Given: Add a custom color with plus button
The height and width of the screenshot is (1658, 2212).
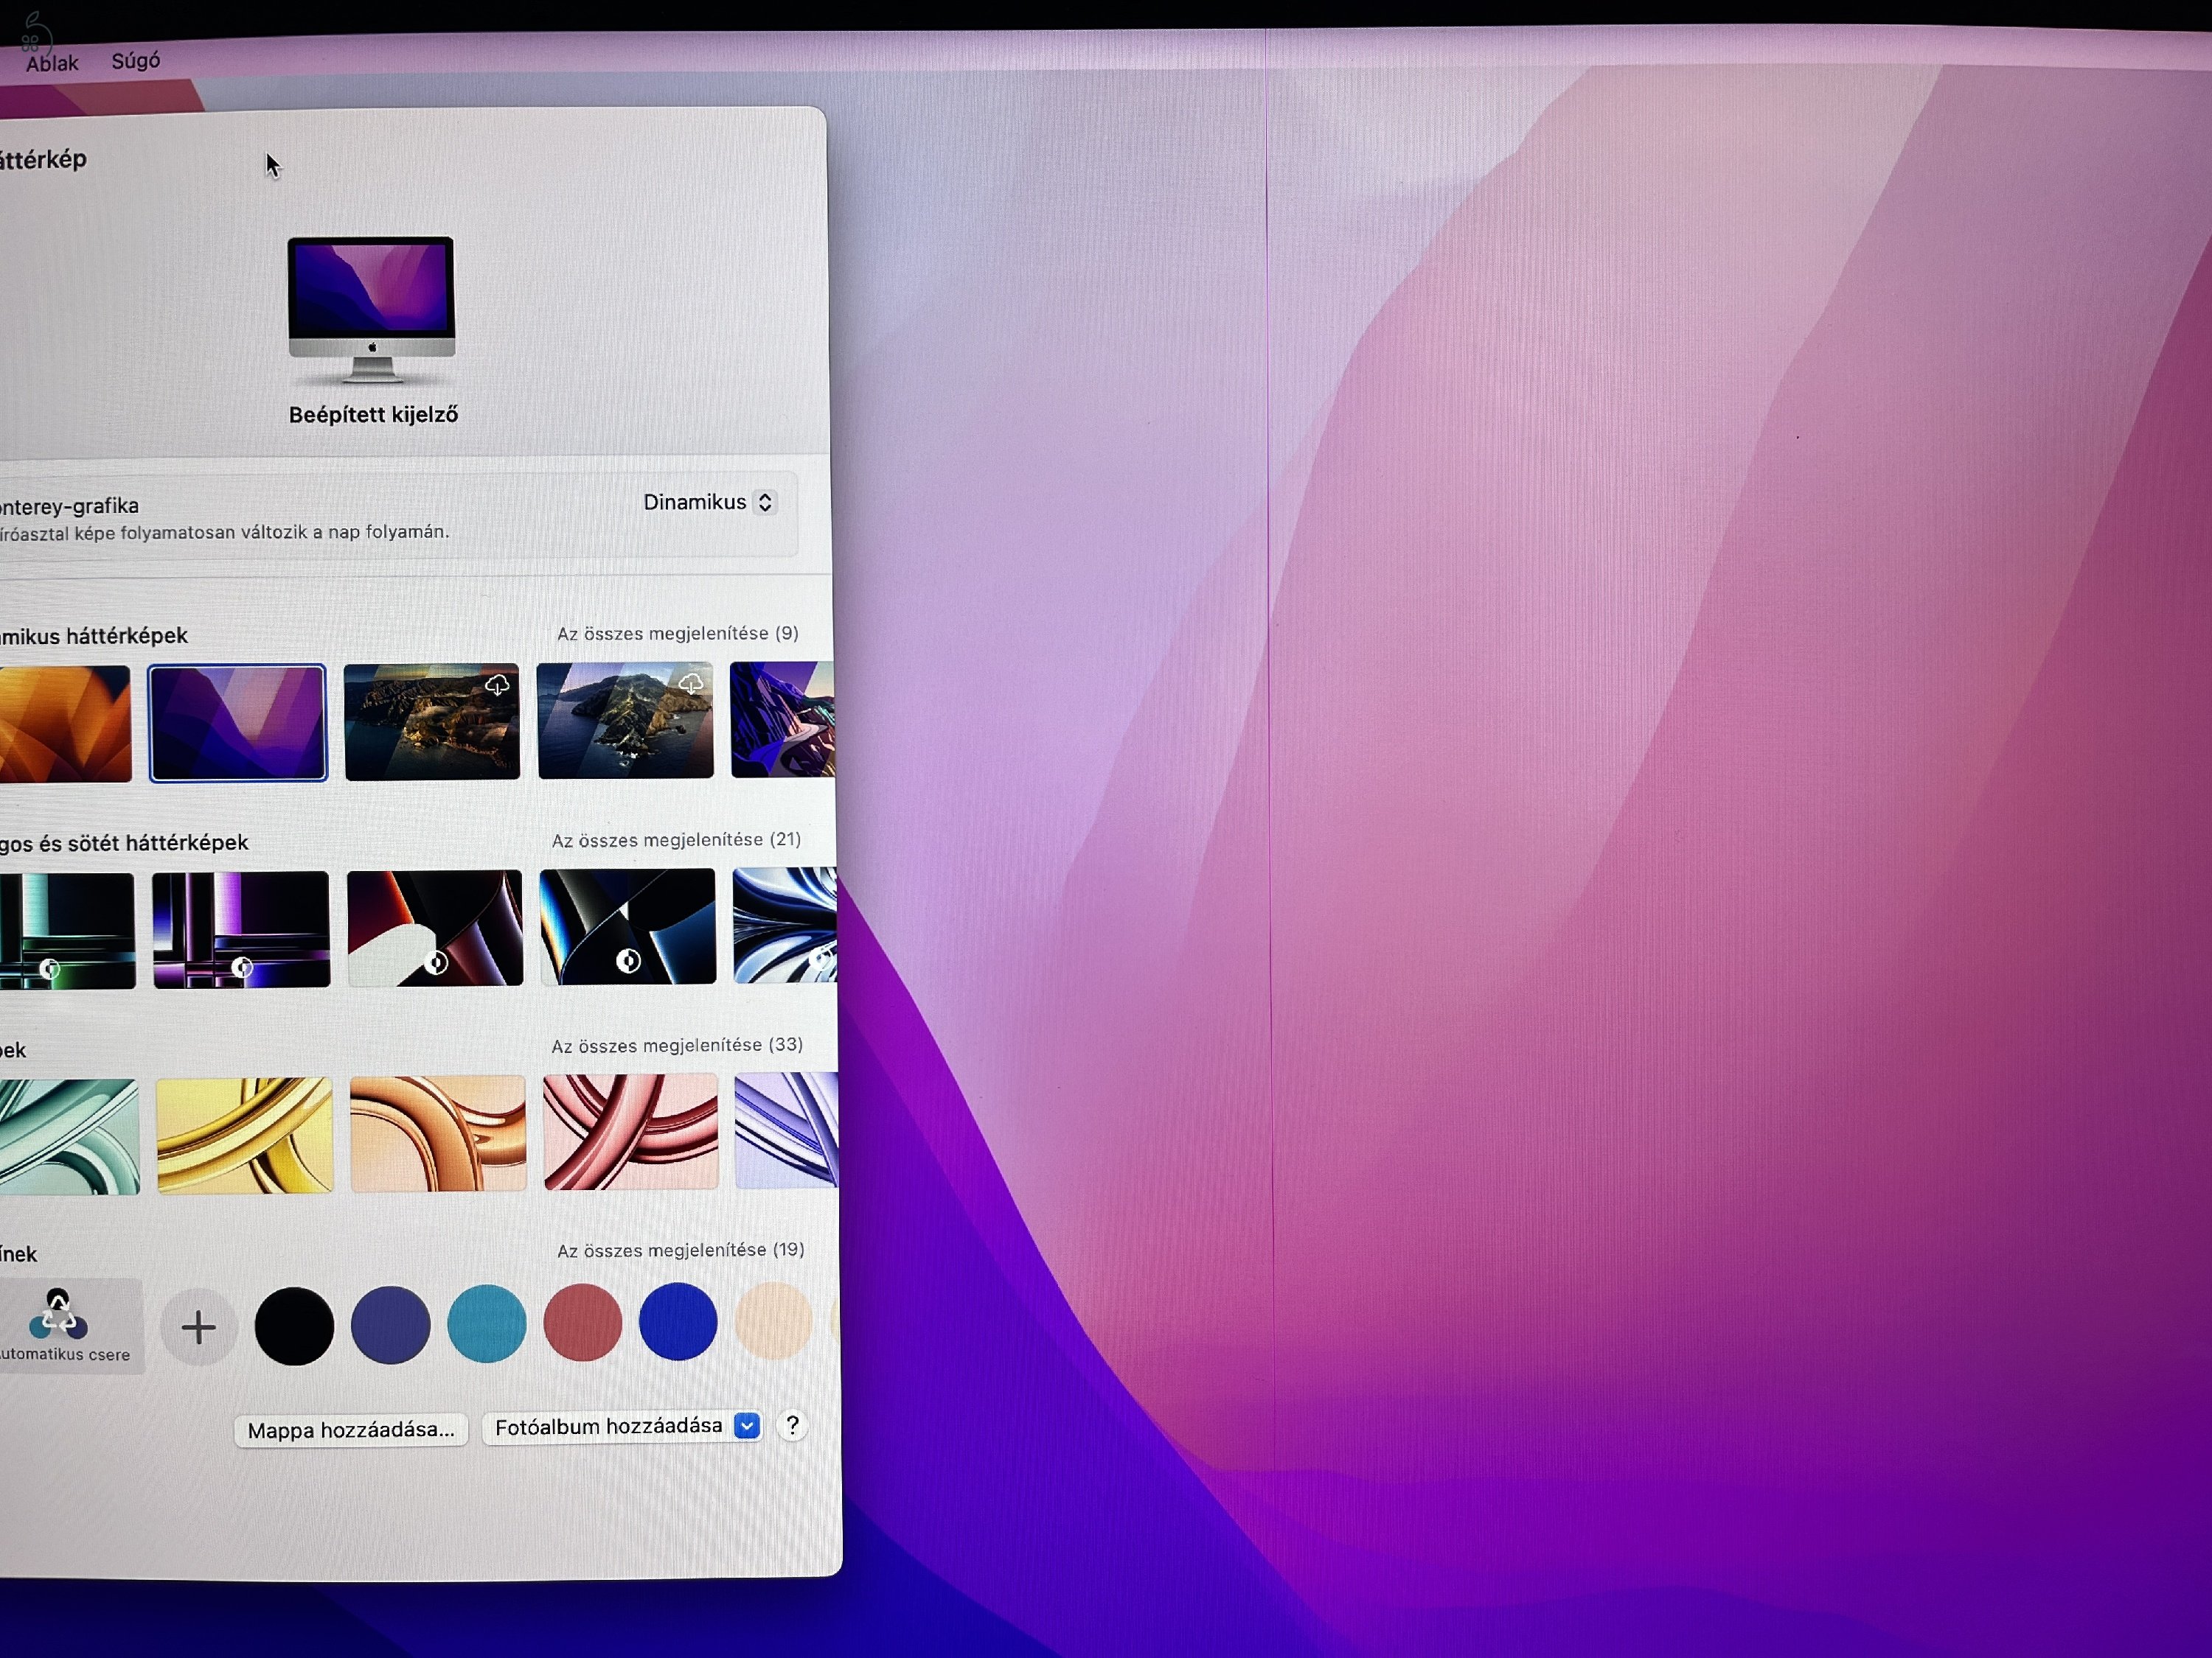Looking at the screenshot, I should (x=198, y=1327).
